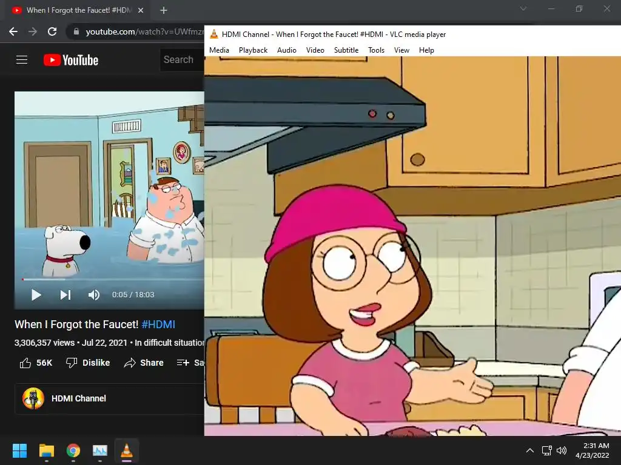Open the VLC View menu
The width and height of the screenshot is (621, 465).
click(x=401, y=50)
